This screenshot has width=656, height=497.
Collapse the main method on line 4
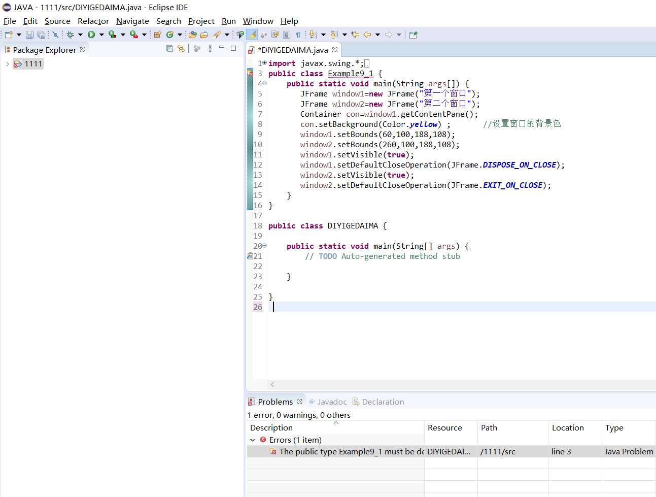point(264,83)
